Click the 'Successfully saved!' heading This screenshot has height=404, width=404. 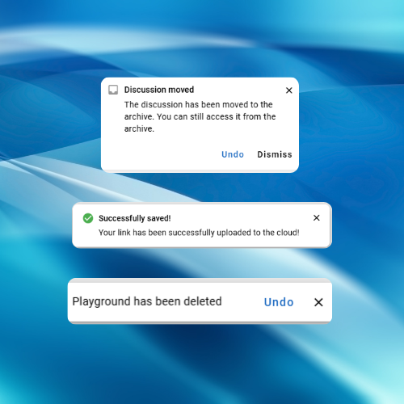coord(135,218)
